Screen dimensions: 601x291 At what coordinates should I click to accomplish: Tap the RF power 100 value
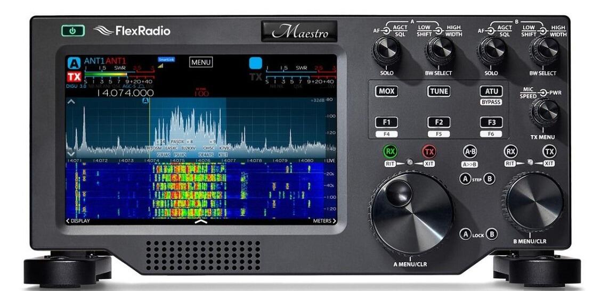[x=201, y=94]
